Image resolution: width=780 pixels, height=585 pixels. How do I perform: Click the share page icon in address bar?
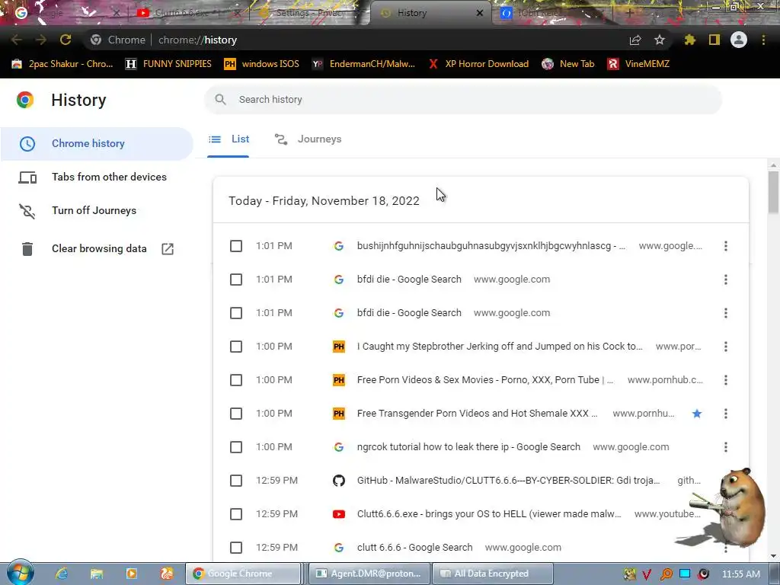[x=635, y=40]
